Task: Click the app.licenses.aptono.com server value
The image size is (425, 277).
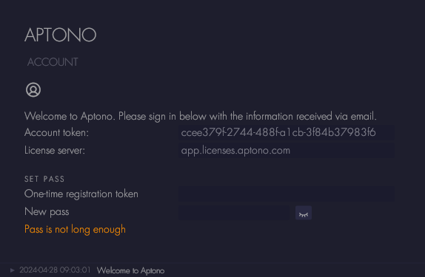Action: (x=235, y=151)
